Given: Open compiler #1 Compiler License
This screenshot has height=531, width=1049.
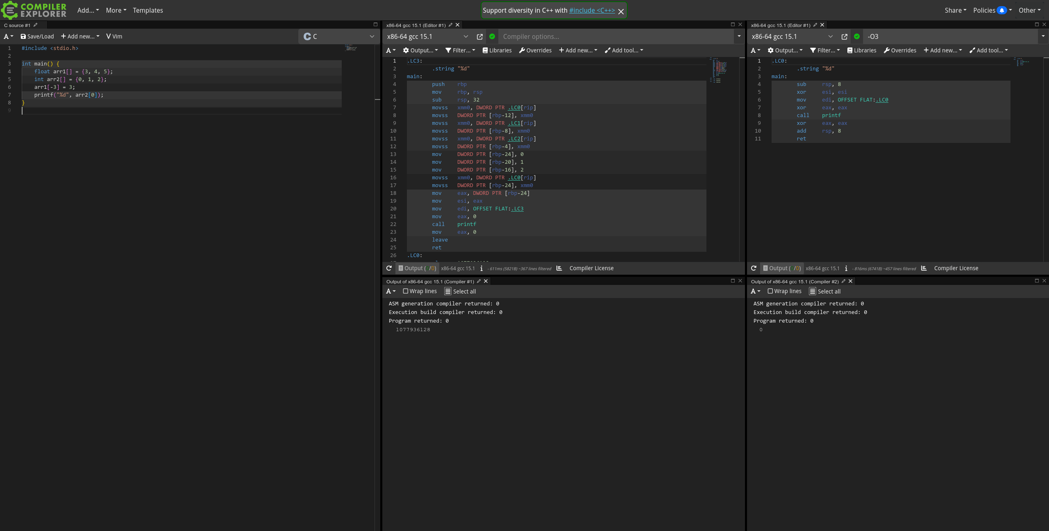Looking at the screenshot, I should coord(591,268).
